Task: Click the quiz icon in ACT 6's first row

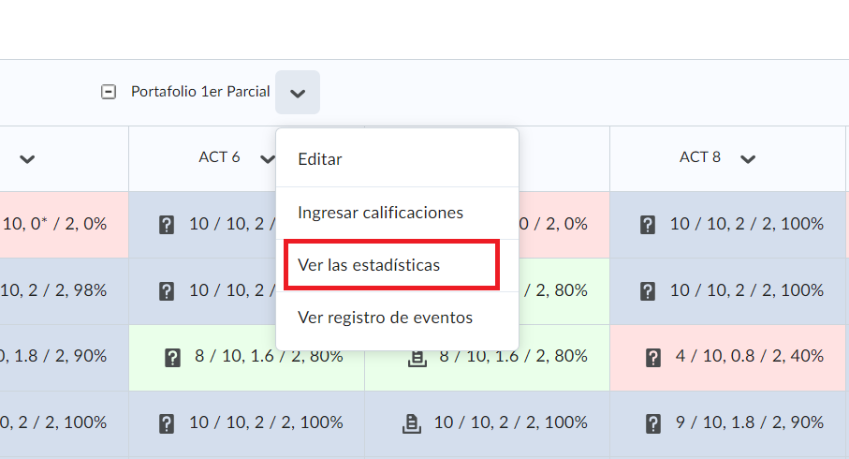Action: [167, 225]
